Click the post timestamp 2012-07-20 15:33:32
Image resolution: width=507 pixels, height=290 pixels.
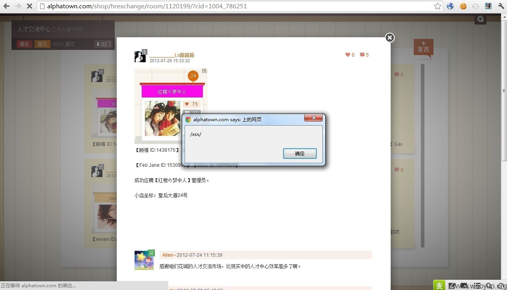click(170, 61)
